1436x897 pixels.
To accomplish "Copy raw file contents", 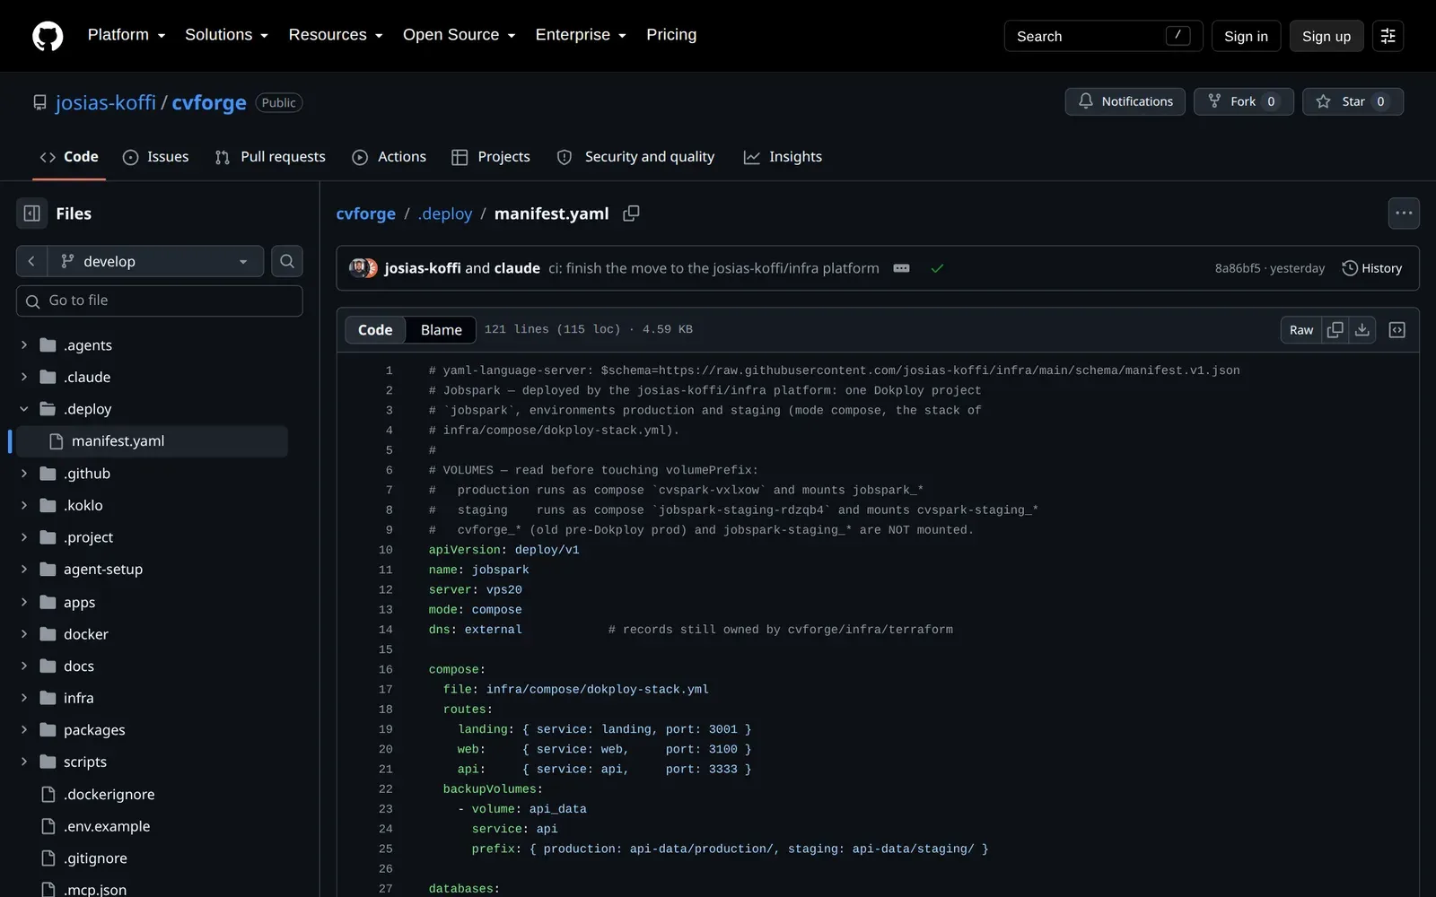I will pyautogui.click(x=1335, y=330).
